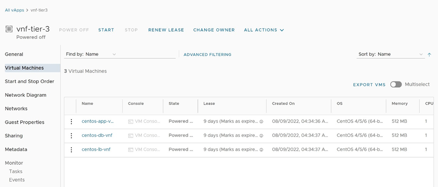The image size is (438, 187).
Task: Open the Network Diagram section
Action: coord(26,95)
